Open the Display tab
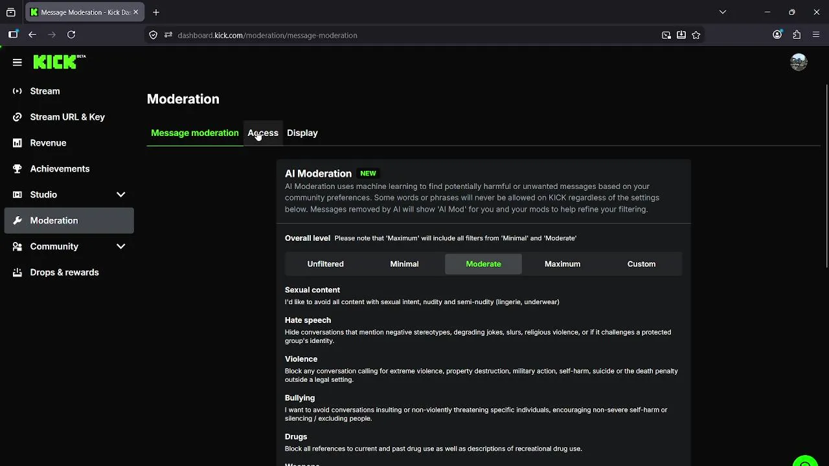The image size is (829, 466). (302, 133)
